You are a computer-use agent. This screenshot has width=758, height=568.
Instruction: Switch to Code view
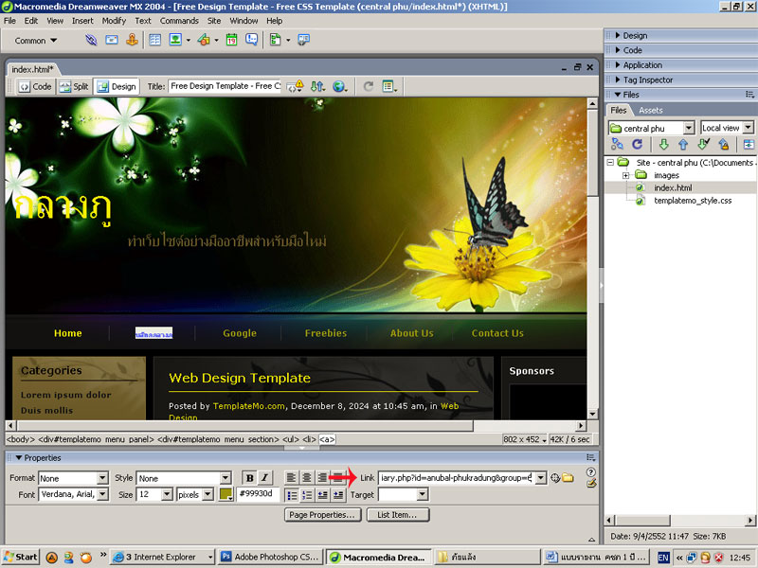pos(35,86)
